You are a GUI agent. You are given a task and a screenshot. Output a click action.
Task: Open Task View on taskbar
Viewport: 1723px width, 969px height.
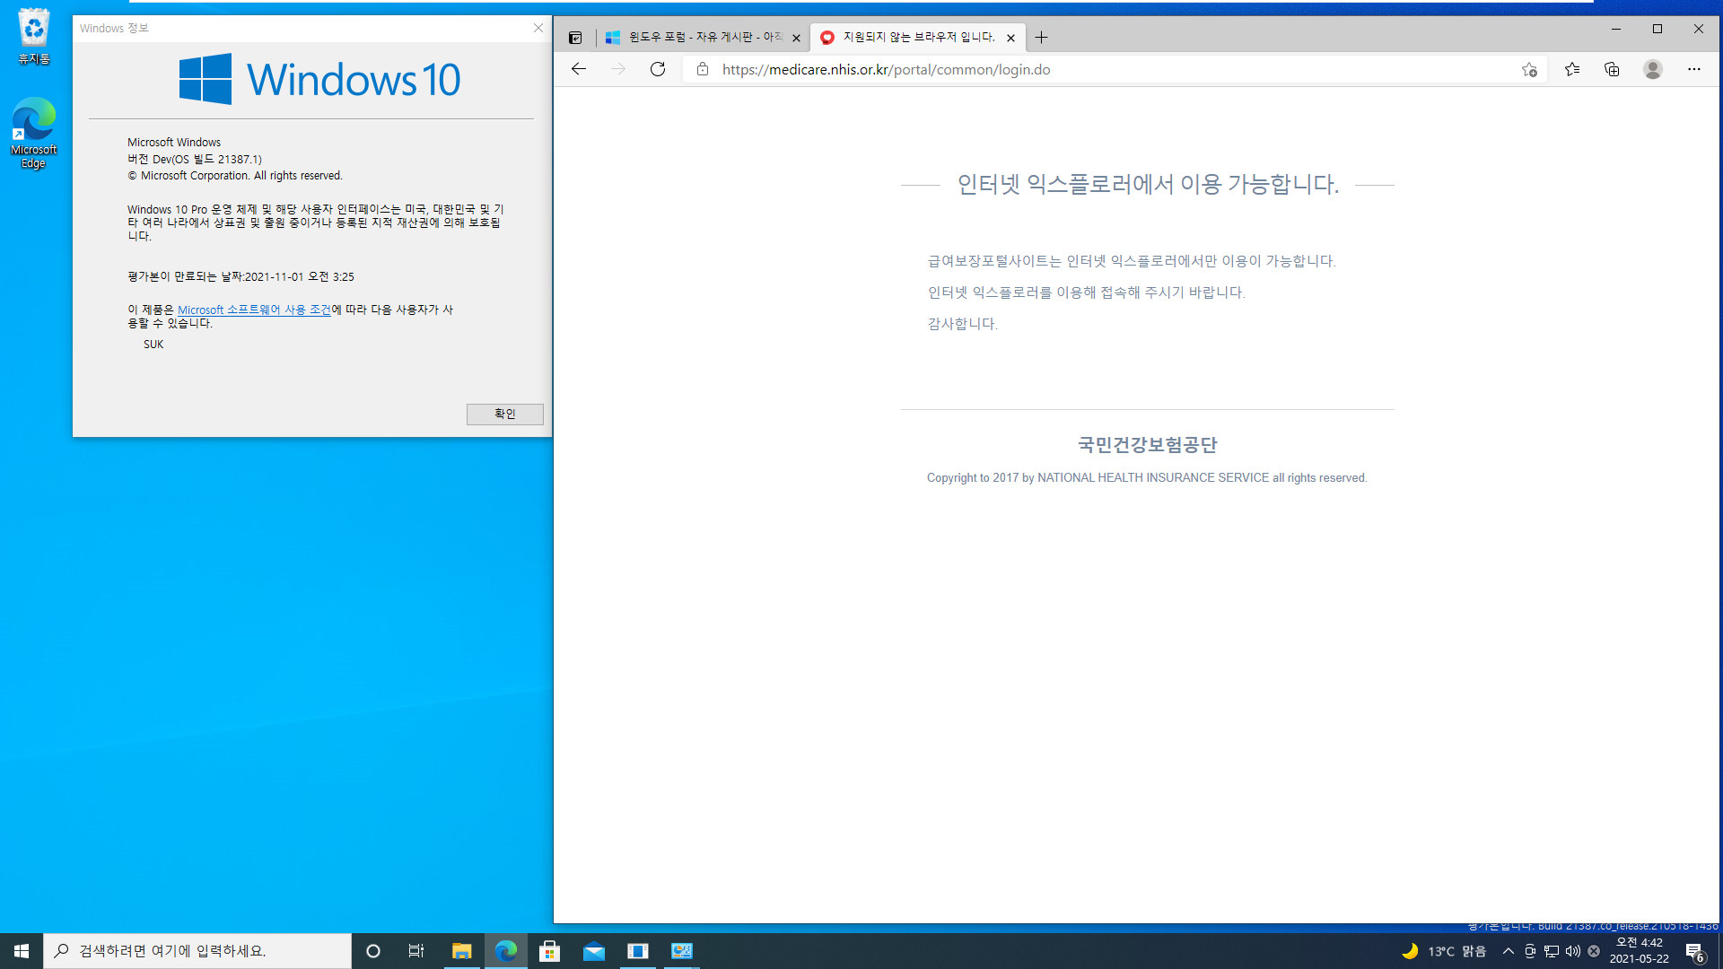point(416,951)
